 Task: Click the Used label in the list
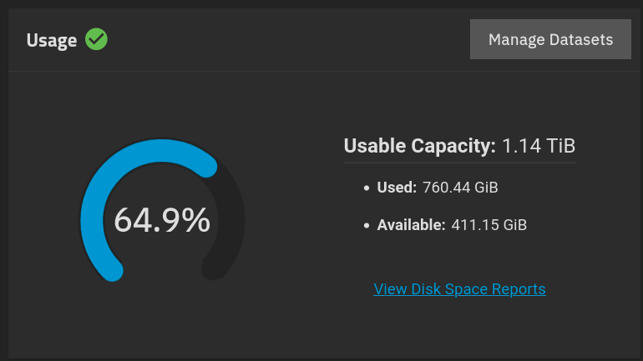pyautogui.click(x=397, y=188)
